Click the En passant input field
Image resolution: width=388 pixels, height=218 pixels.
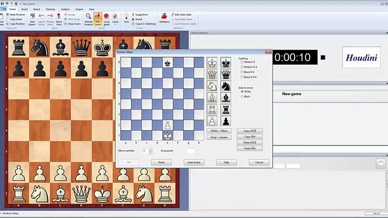(191, 151)
